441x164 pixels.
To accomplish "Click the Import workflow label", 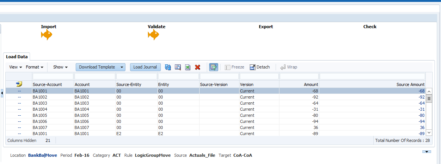I will point(49,27).
